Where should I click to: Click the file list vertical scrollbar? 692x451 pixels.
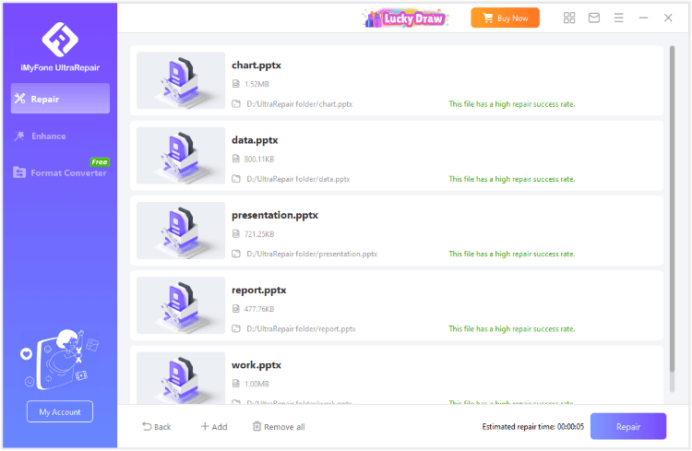(x=672, y=208)
